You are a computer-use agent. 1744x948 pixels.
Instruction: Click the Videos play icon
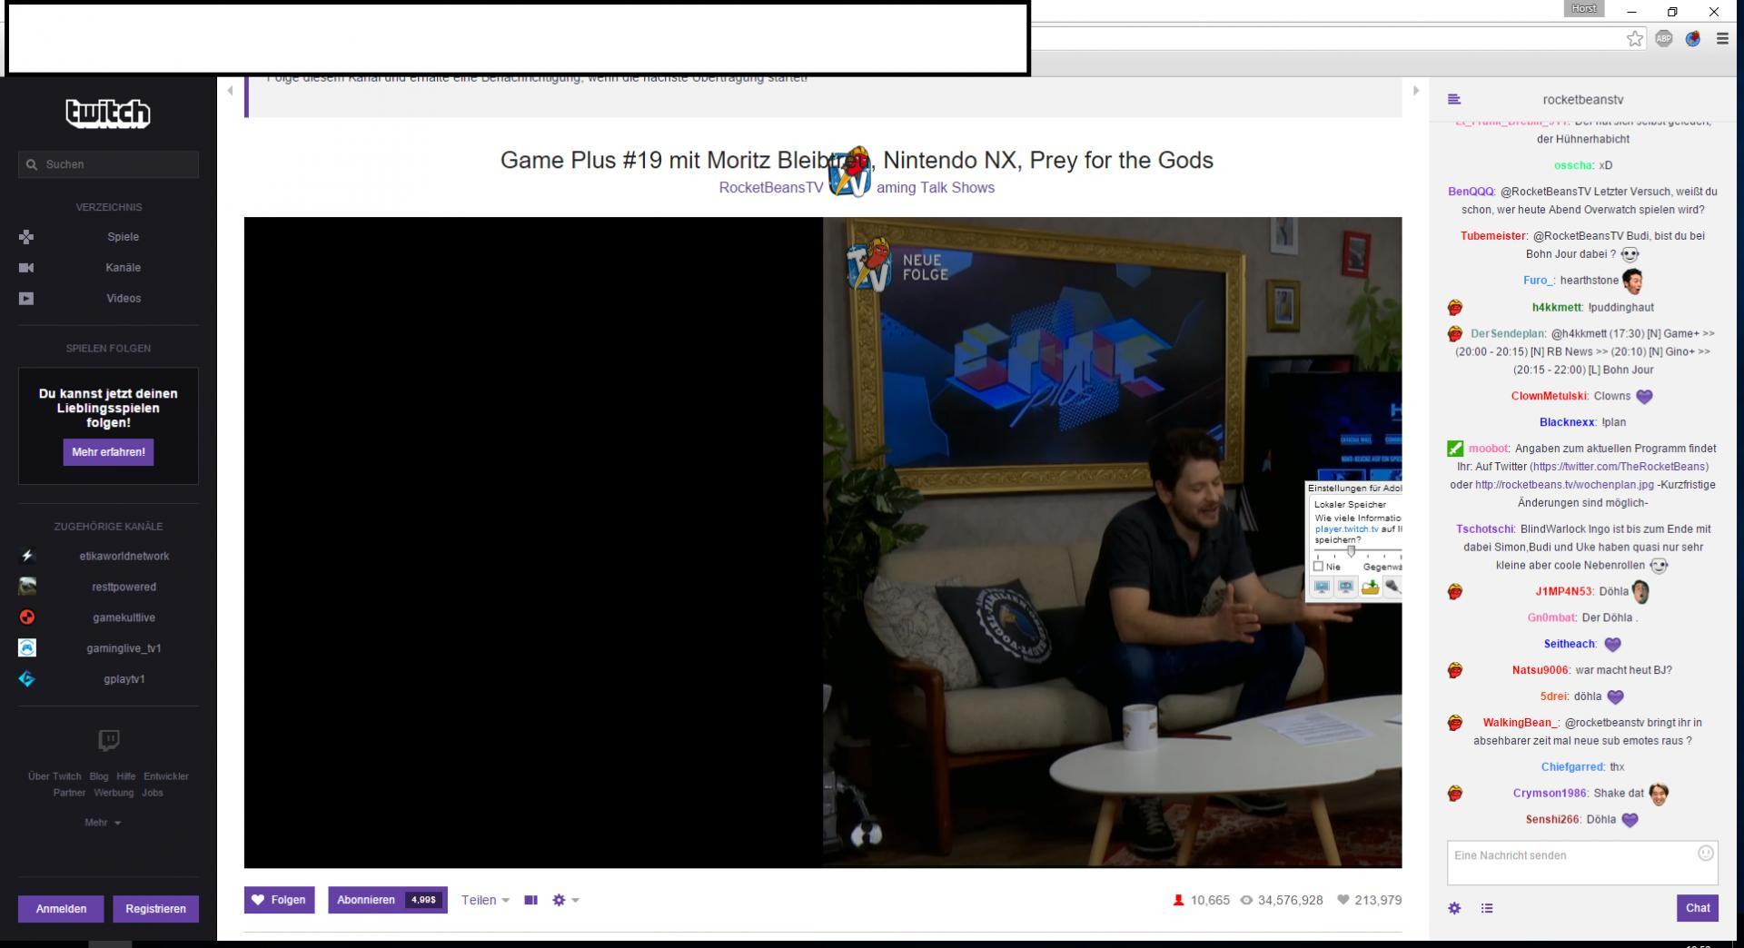[26, 299]
